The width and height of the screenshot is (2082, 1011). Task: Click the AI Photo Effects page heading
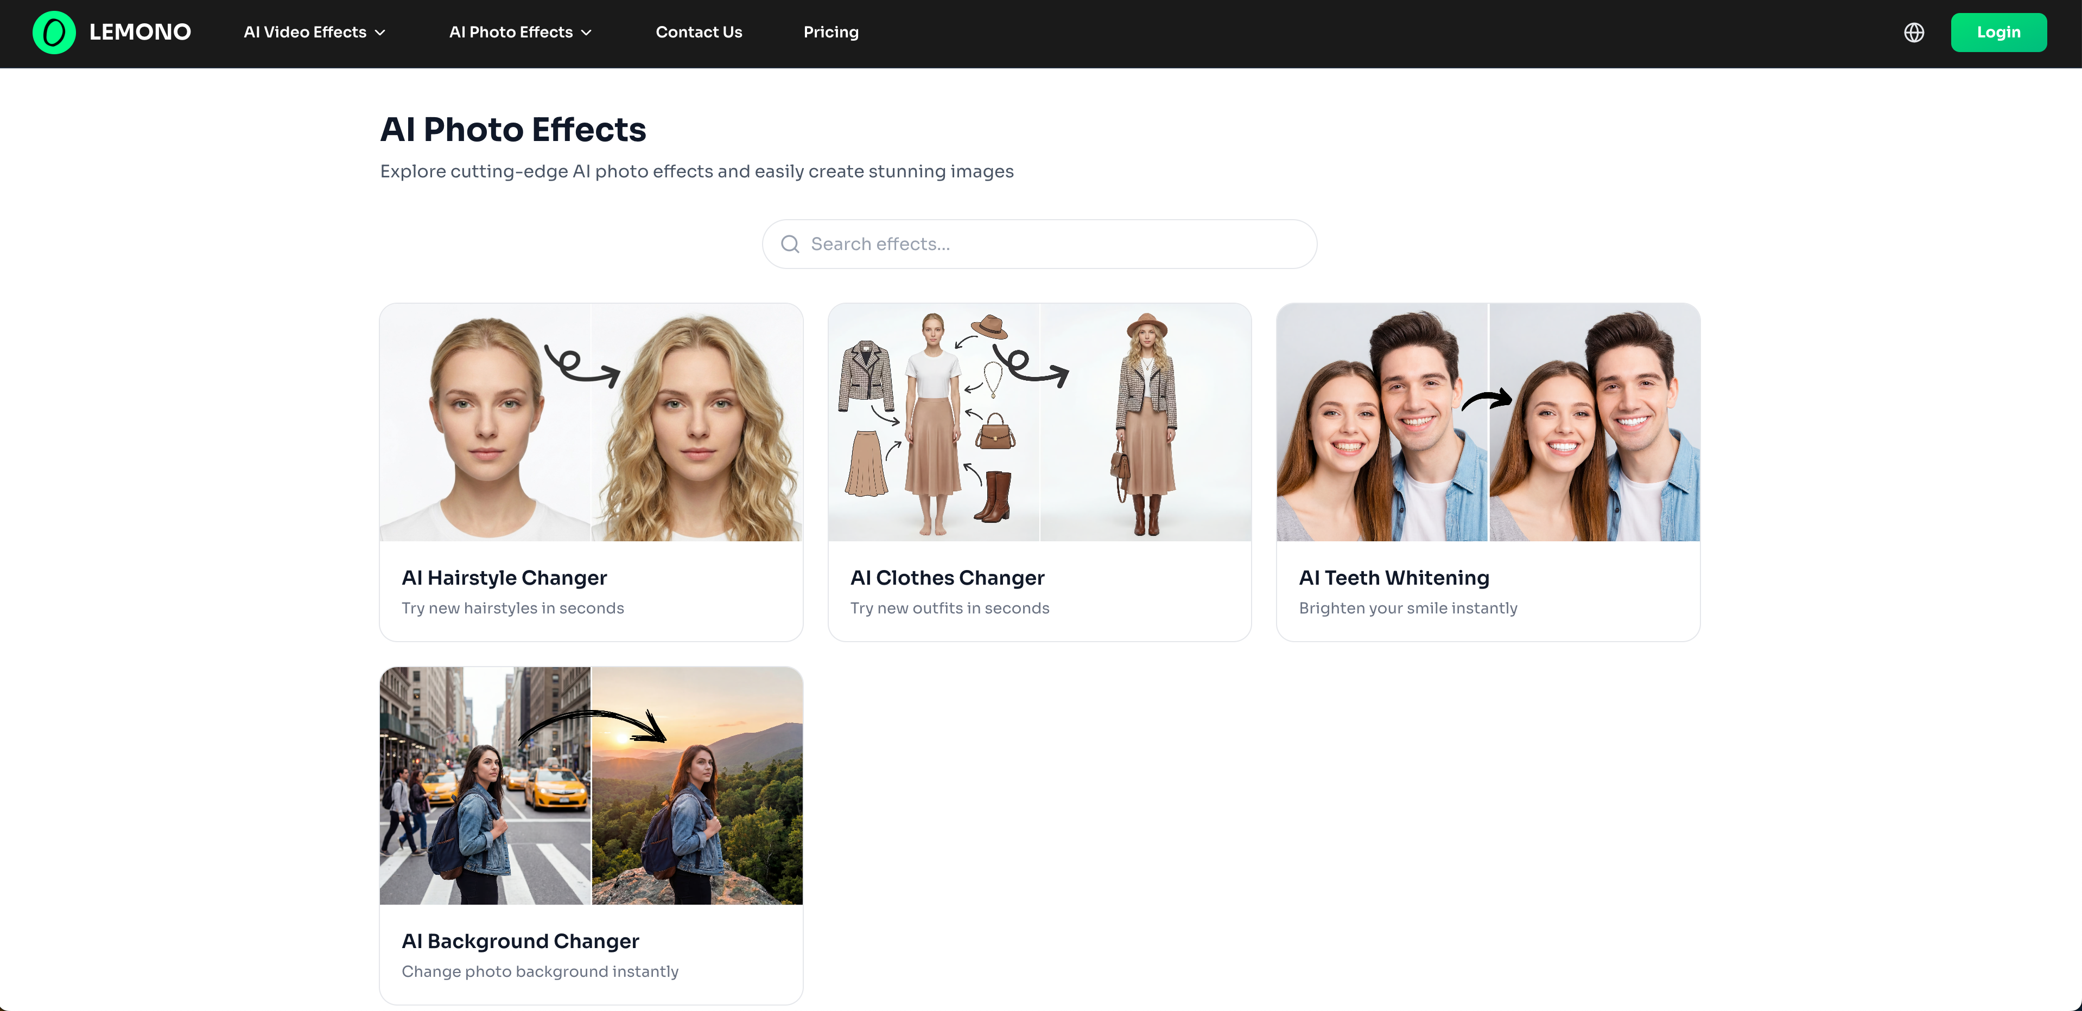[x=512, y=129]
